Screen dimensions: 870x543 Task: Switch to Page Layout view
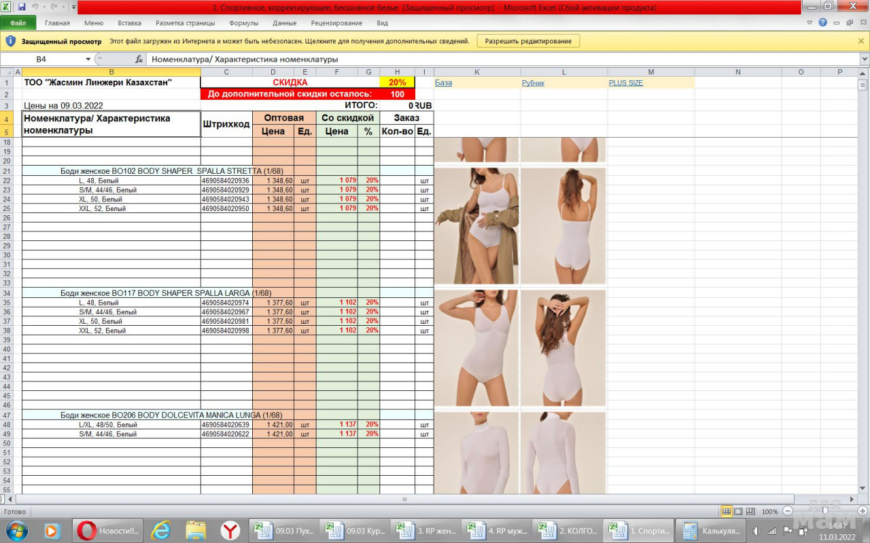click(x=739, y=511)
